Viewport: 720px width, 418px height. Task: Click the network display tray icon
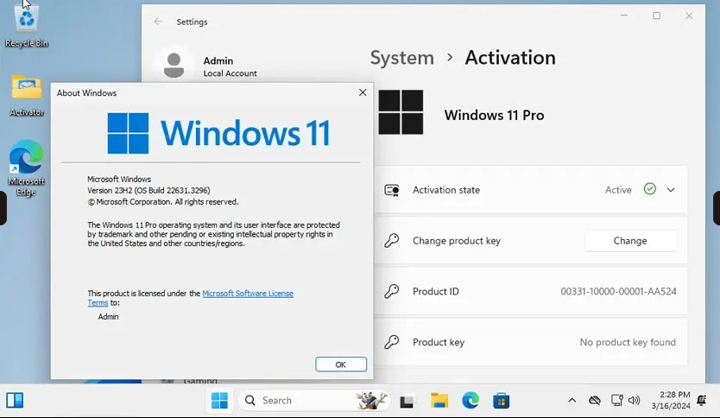tap(616, 401)
